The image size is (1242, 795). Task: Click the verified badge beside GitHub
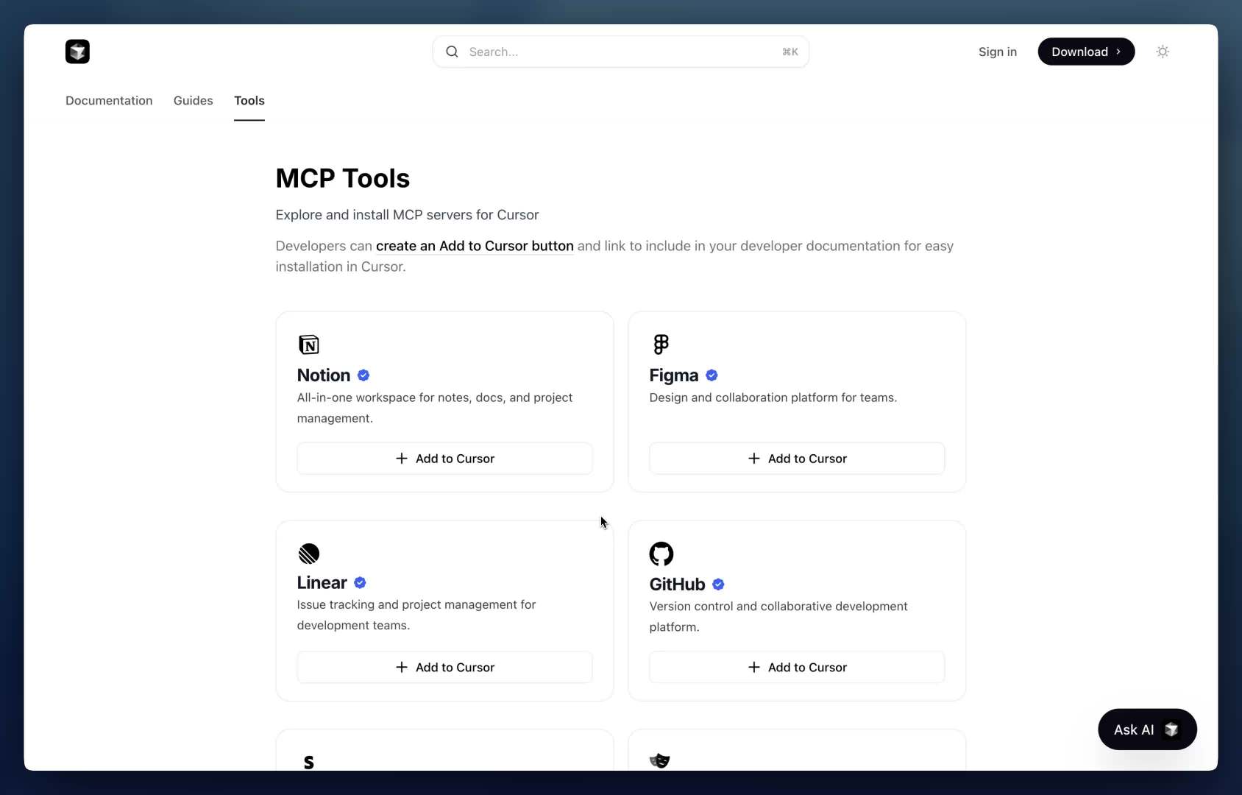point(718,584)
